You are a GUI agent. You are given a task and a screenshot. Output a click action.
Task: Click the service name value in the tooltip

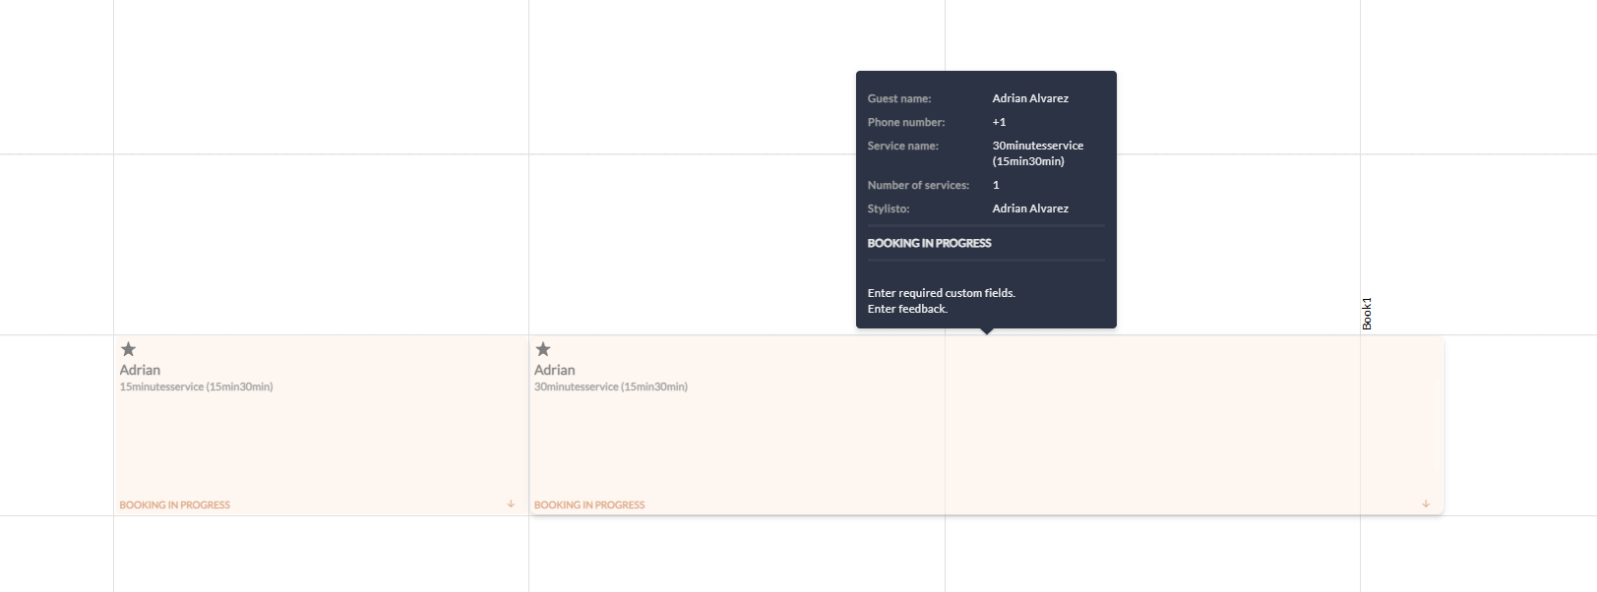[x=1037, y=153]
